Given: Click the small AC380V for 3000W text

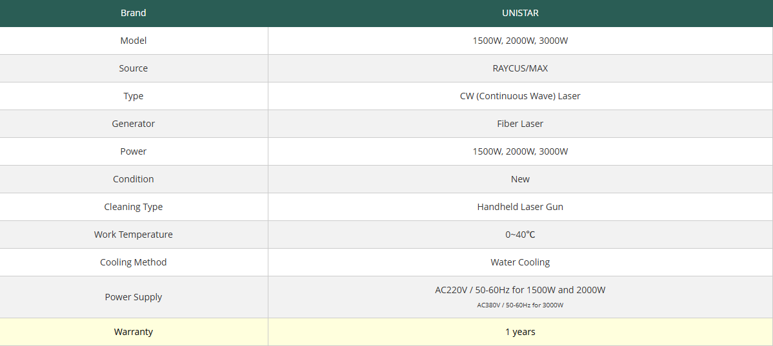Looking at the screenshot, I should [520, 305].
